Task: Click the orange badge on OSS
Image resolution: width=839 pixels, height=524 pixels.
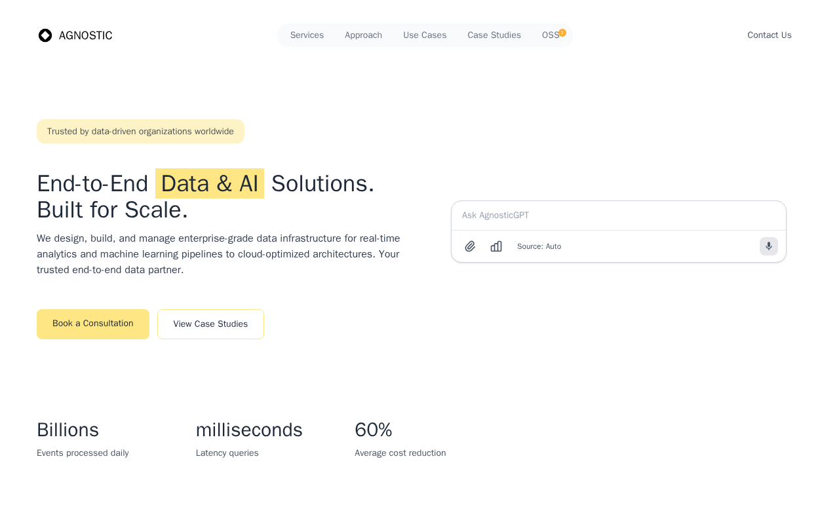Action: click(x=562, y=33)
